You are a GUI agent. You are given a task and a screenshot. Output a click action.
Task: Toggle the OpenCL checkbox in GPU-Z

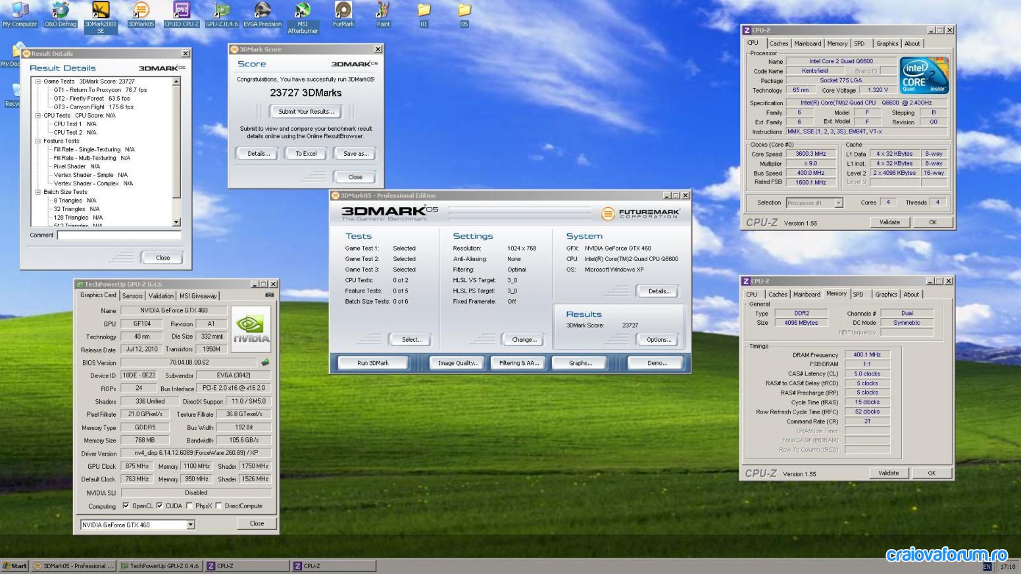tap(126, 506)
